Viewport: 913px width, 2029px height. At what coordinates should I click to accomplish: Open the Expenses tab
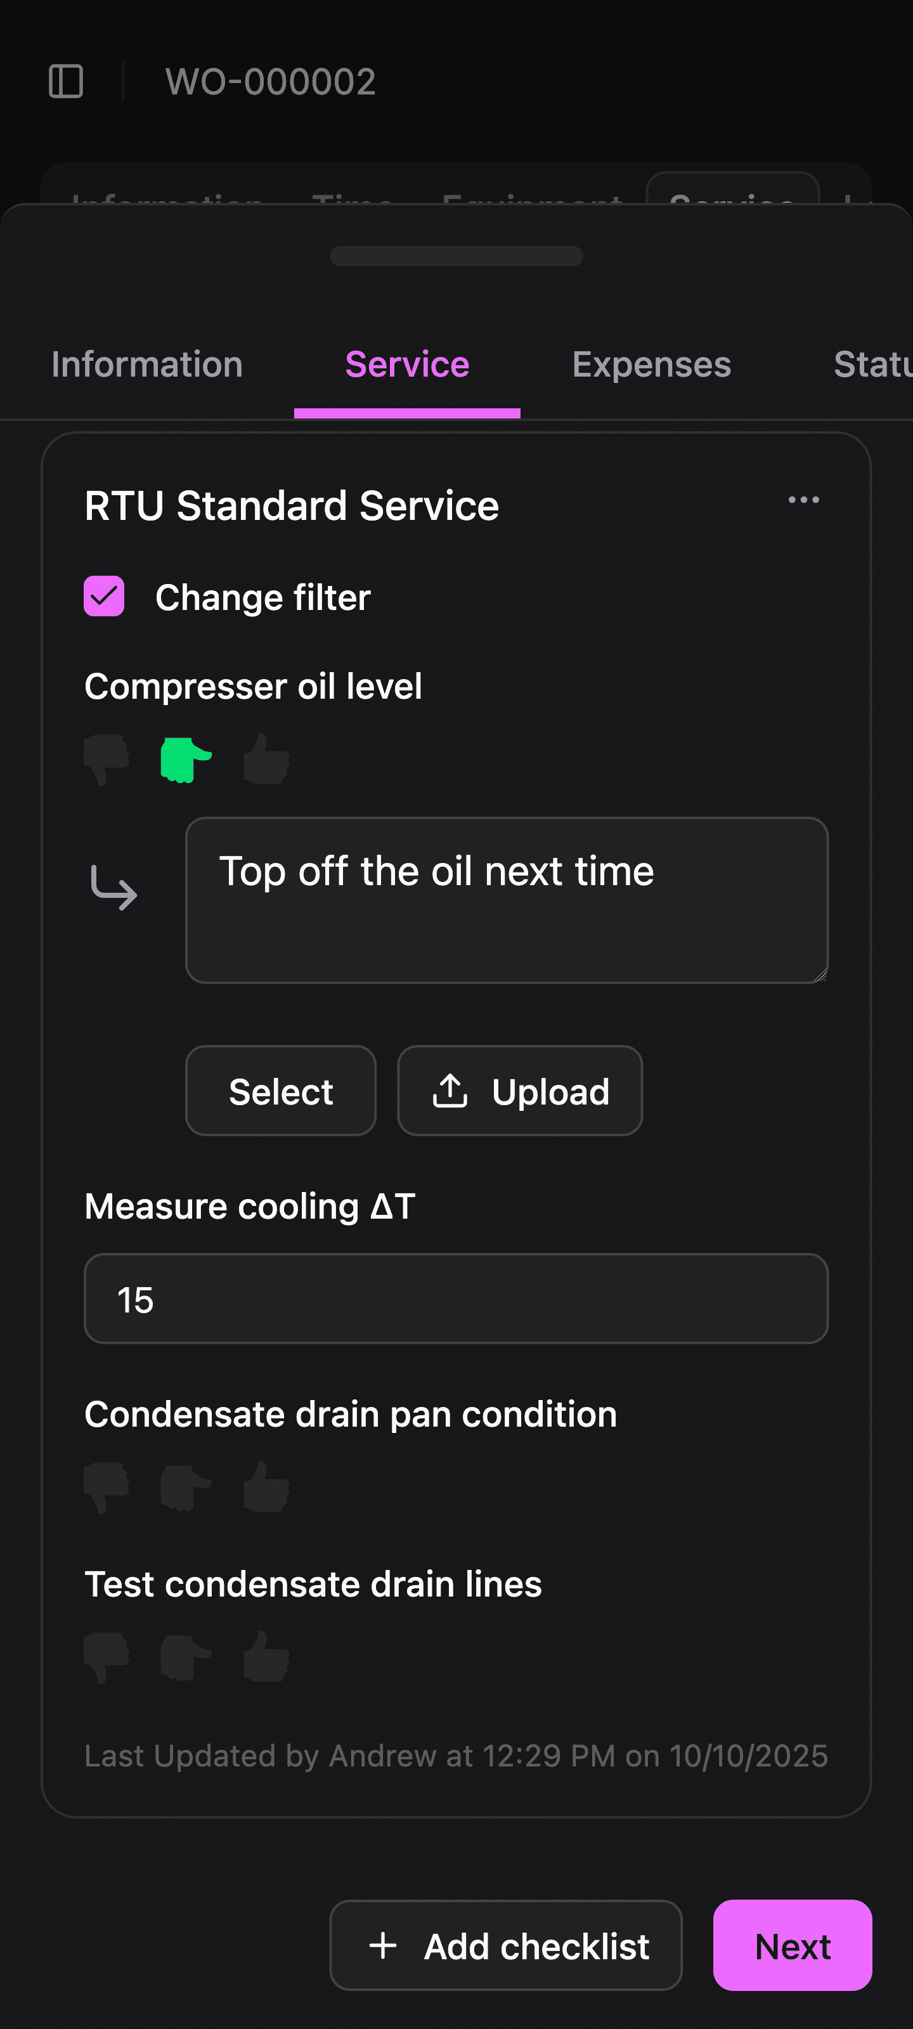[x=652, y=365]
